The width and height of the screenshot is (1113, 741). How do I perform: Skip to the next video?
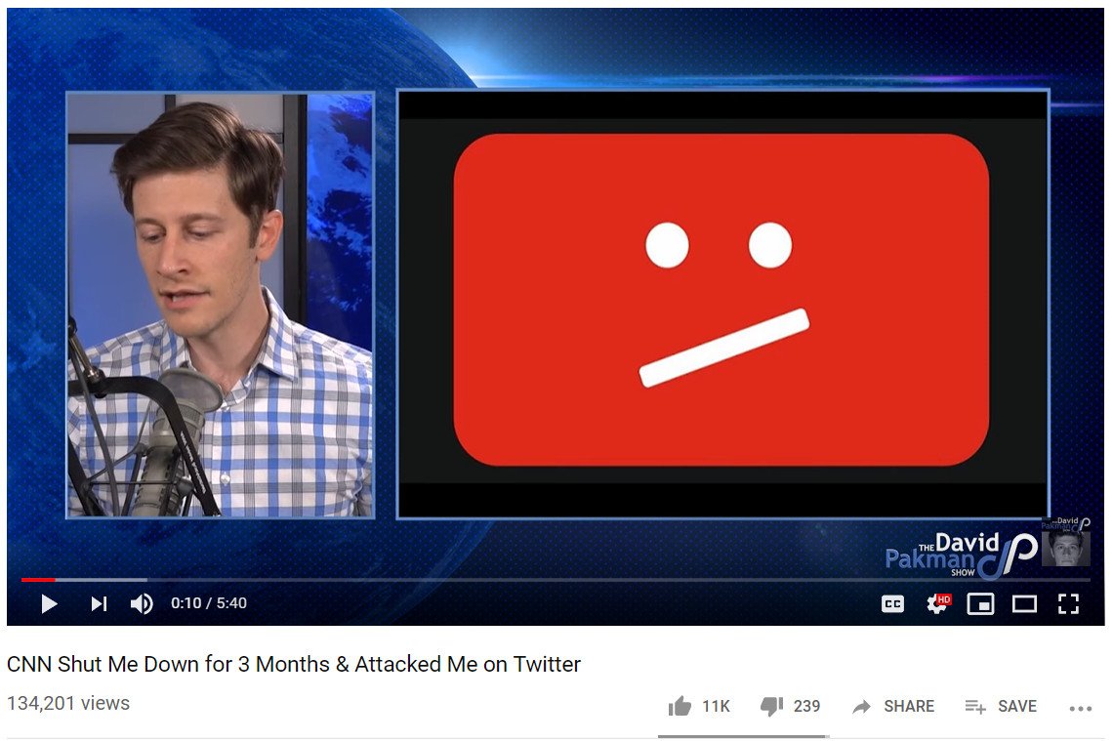coord(99,603)
